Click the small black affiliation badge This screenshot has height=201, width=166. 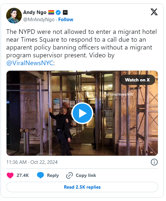65,12
